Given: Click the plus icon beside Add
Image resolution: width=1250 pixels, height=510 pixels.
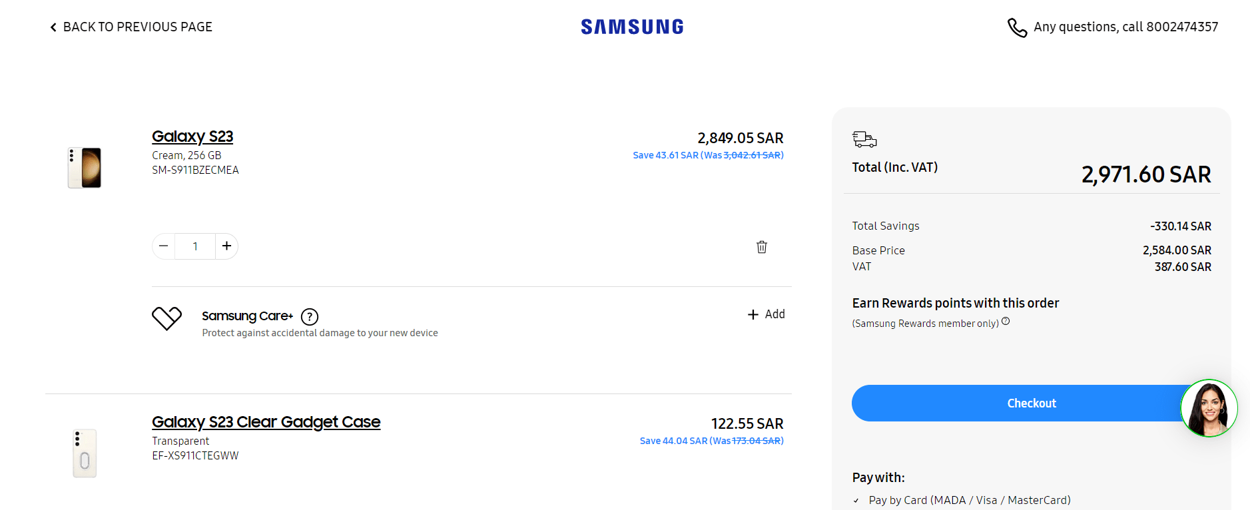Looking at the screenshot, I should pos(753,314).
